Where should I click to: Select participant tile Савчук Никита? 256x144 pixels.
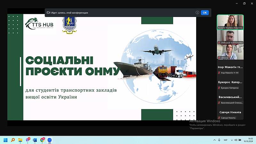pyautogui.click(x=230, y=112)
